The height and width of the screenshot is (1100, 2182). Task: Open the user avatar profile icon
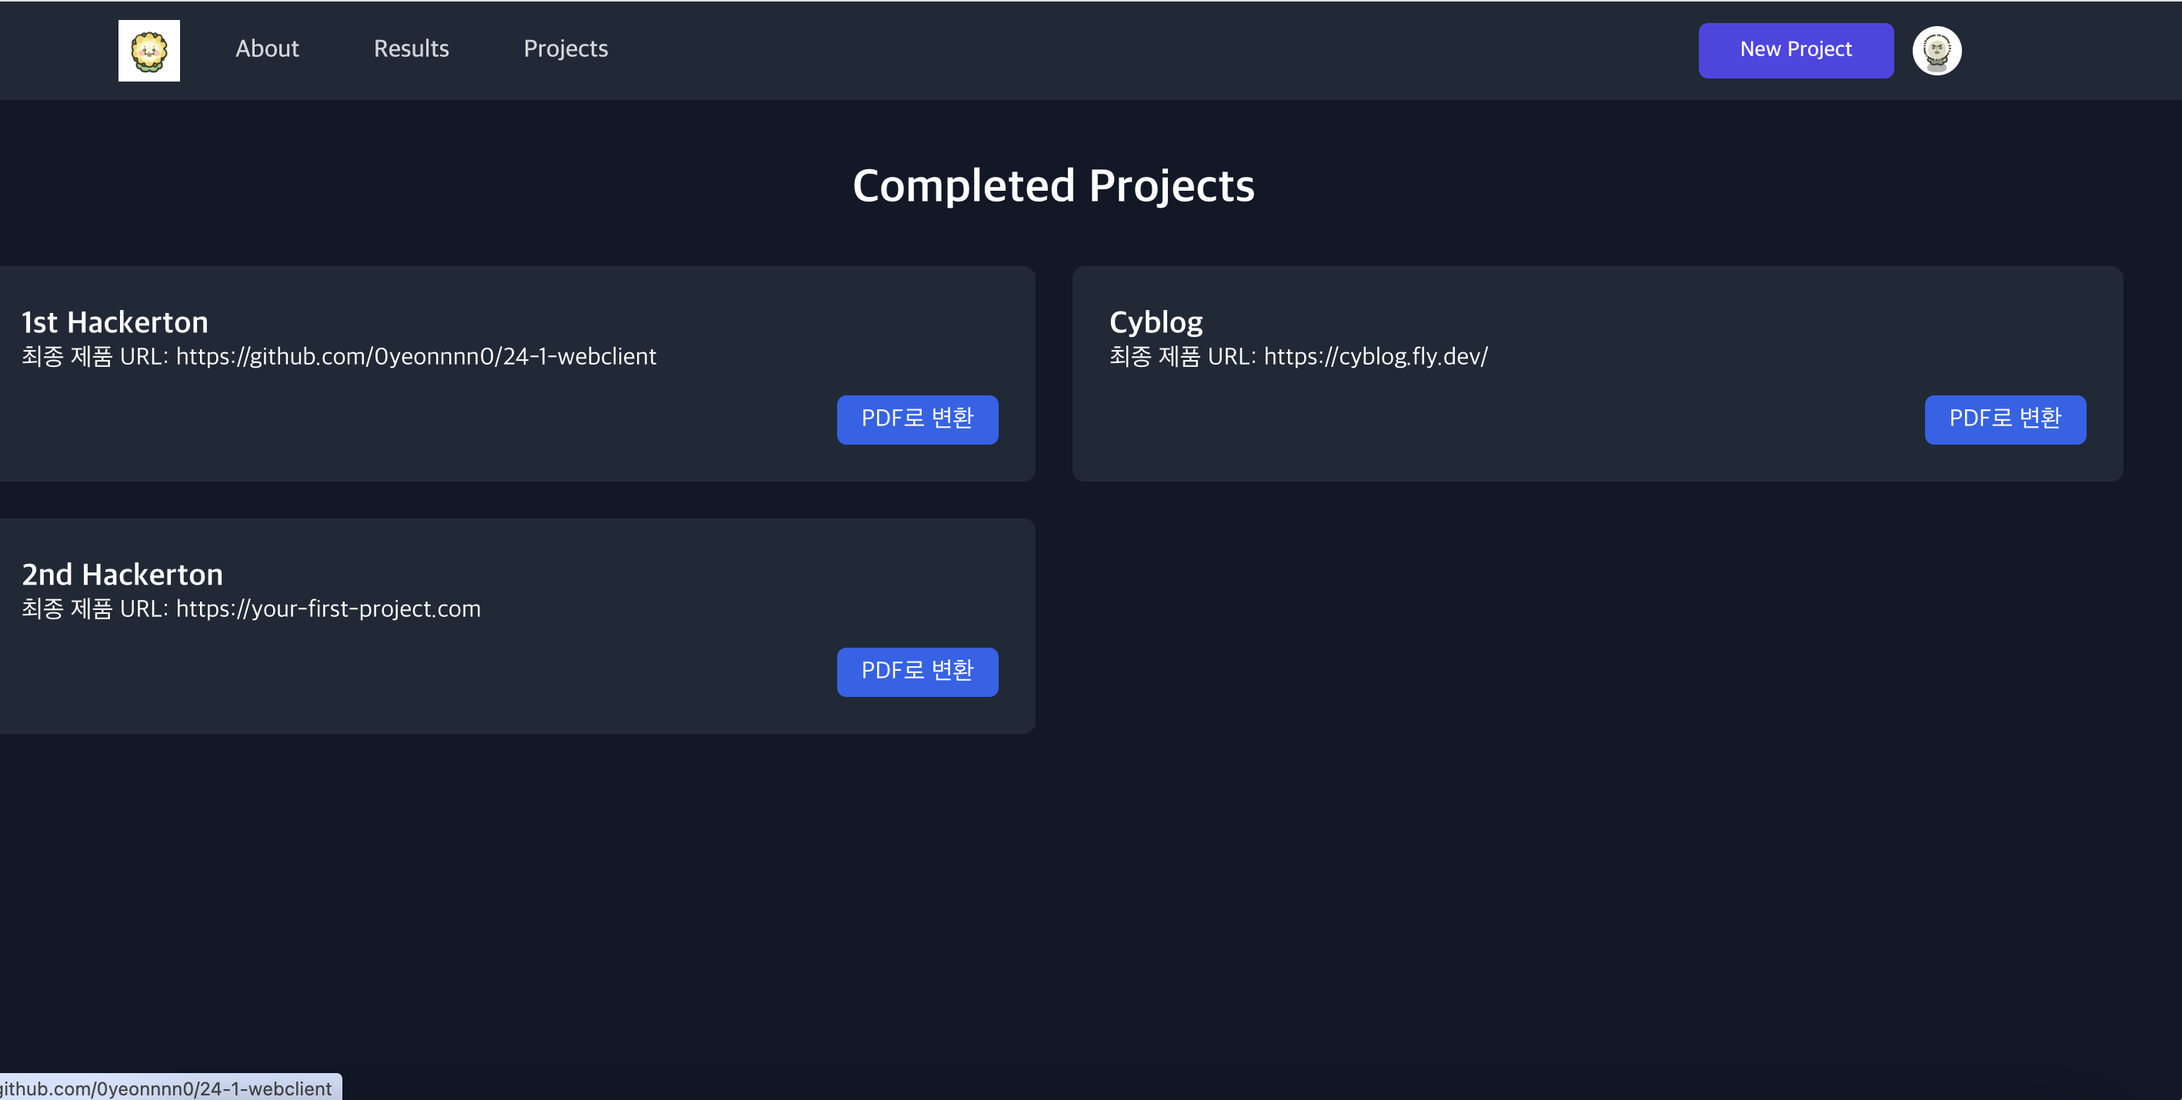point(1936,50)
